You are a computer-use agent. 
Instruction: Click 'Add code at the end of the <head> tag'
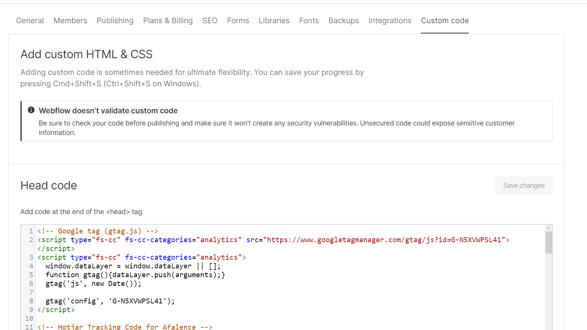point(81,212)
